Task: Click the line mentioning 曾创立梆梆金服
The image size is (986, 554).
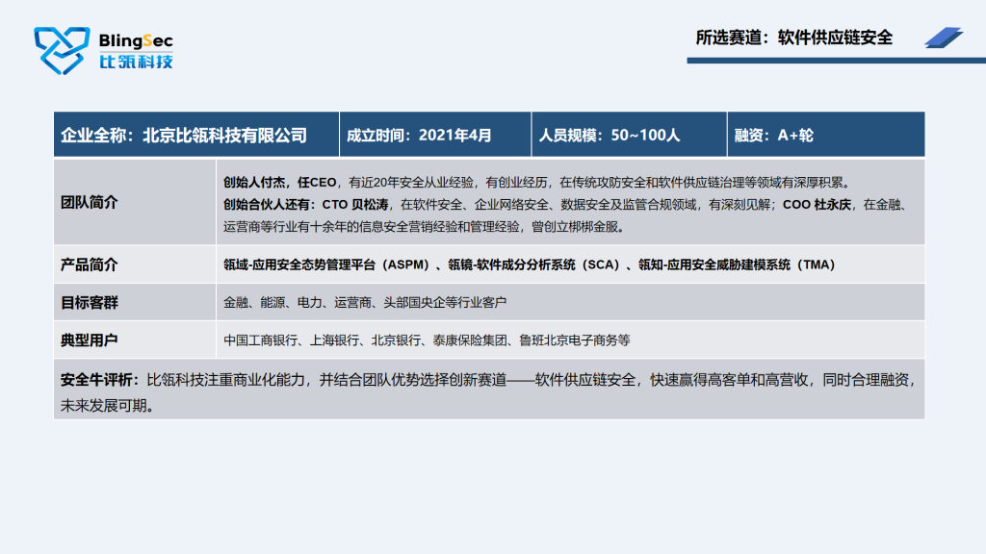Action: pos(425,227)
